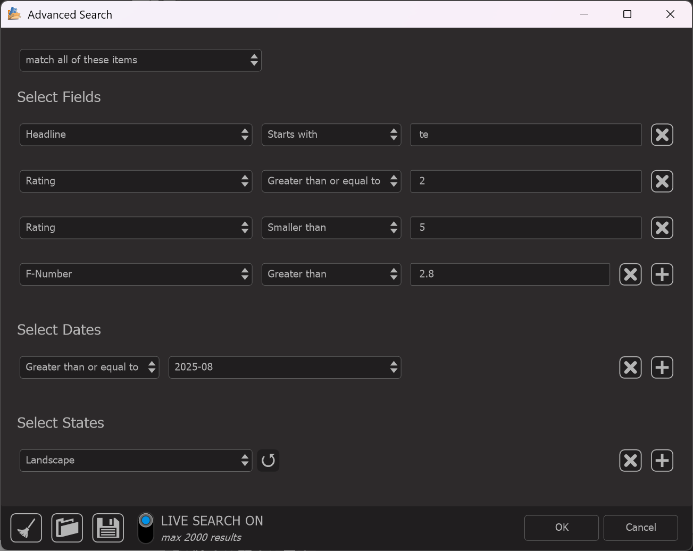Remove the Landscape state criterion

pos(630,461)
